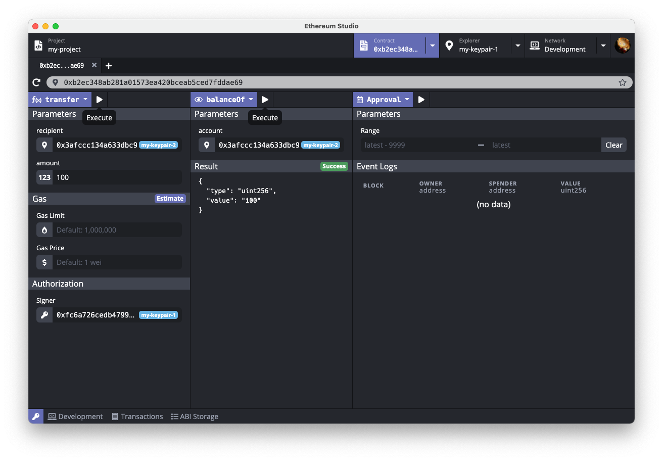
Task: Open the Development status bar item
Action: tap(75, 417)
